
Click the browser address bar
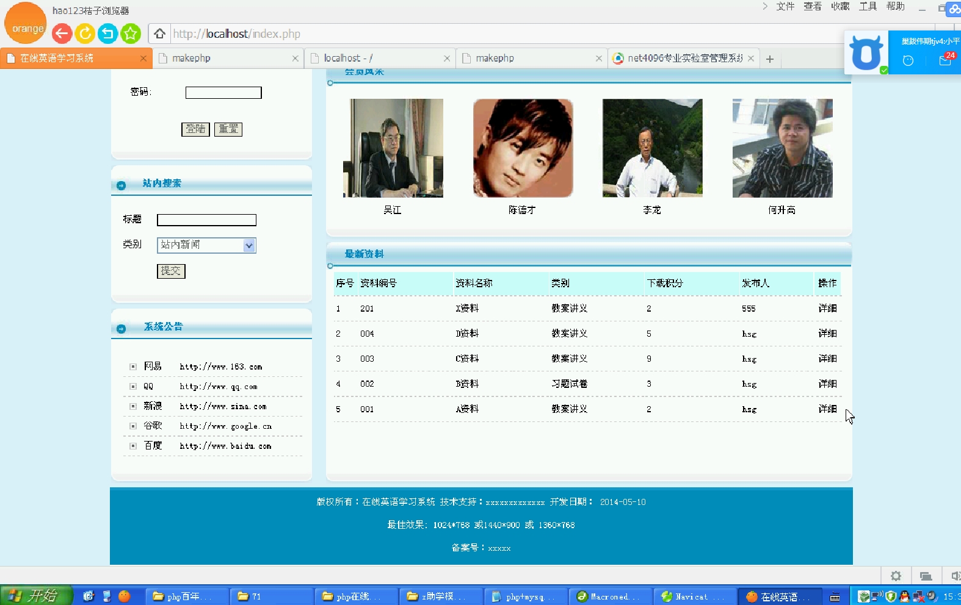[x=507, y=34]
